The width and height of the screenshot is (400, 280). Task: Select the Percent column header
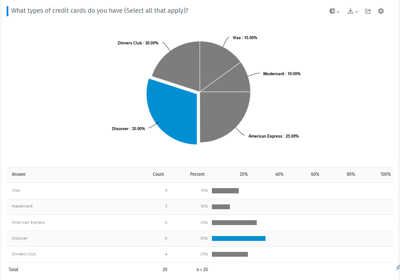point(197,174)
